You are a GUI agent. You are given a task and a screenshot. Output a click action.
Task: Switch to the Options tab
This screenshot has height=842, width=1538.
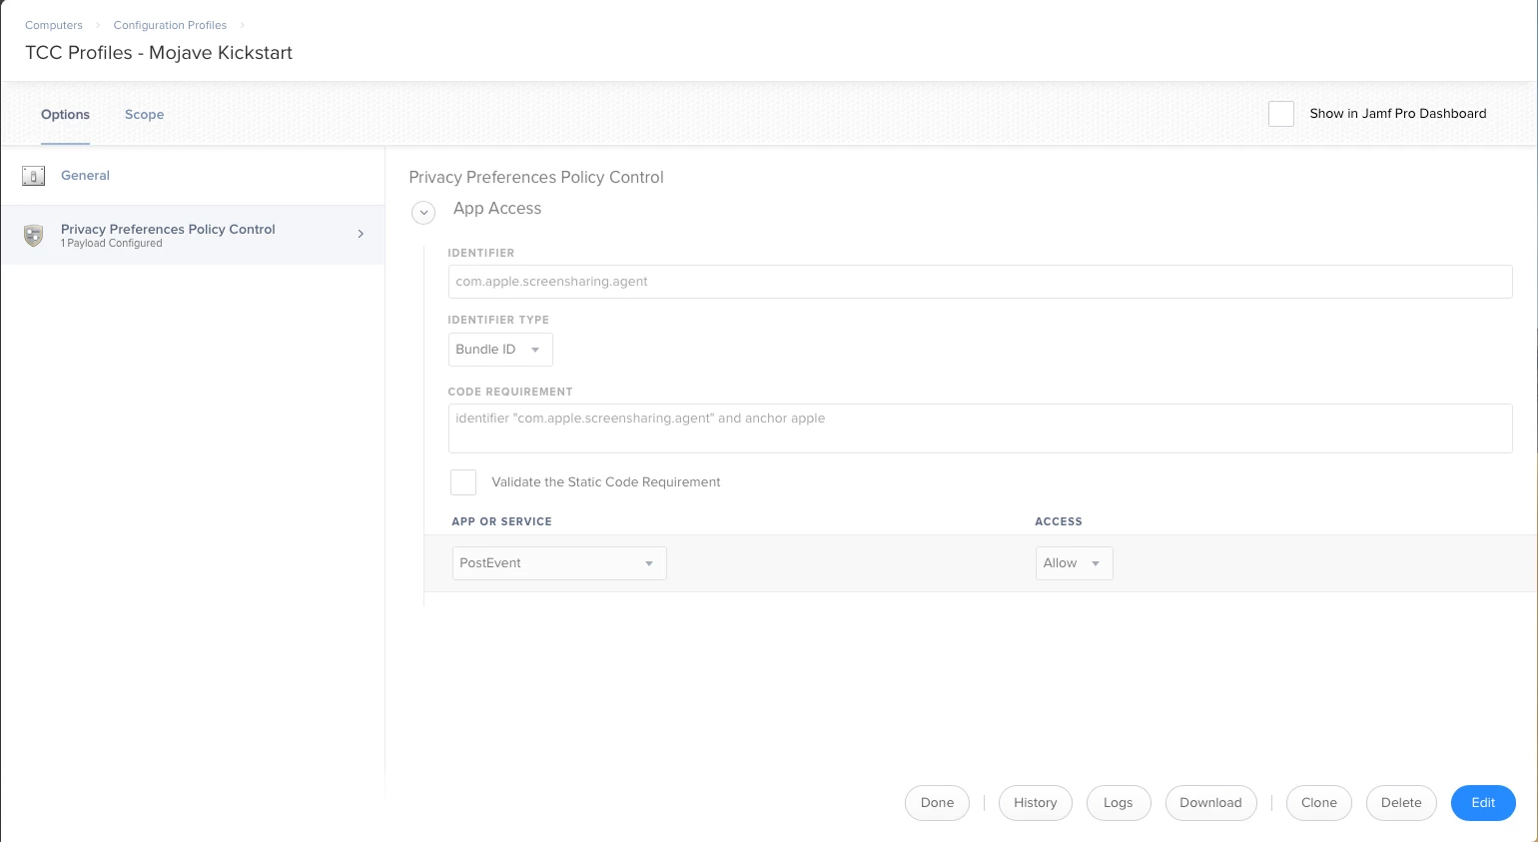pyautogui.click(x=65, y=115)
